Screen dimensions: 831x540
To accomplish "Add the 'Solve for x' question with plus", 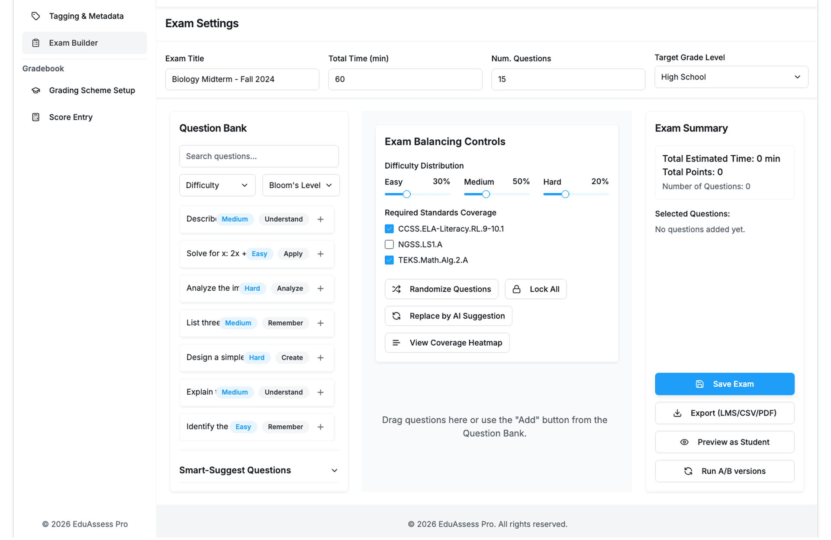I will (x=320, y=254).
